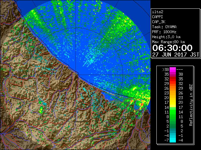This screenshot has height=150, width=201.
Task: Click the Task: OYAMA text
Action: (x=164, y=27)
